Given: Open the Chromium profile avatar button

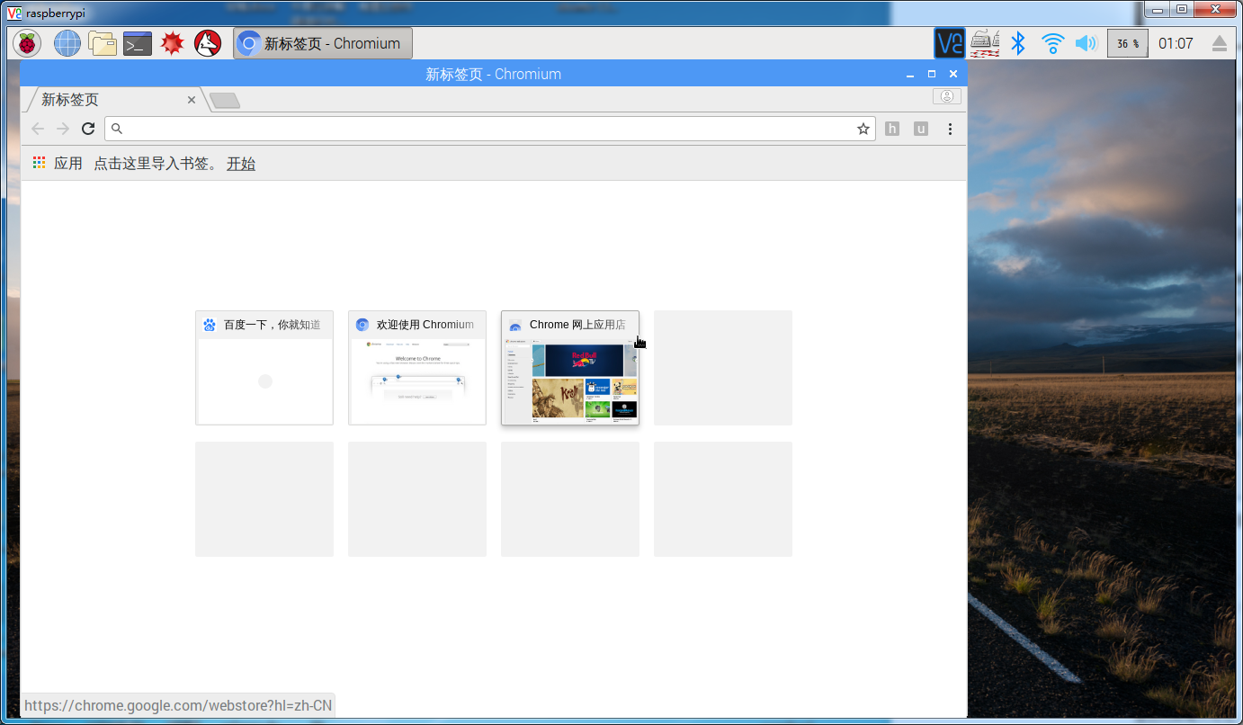Looking at the screenshot, I should [947, 96].
